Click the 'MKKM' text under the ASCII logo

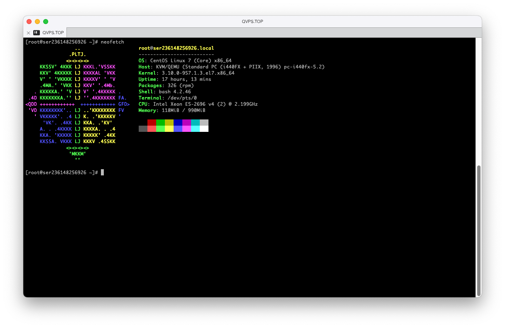77,154
